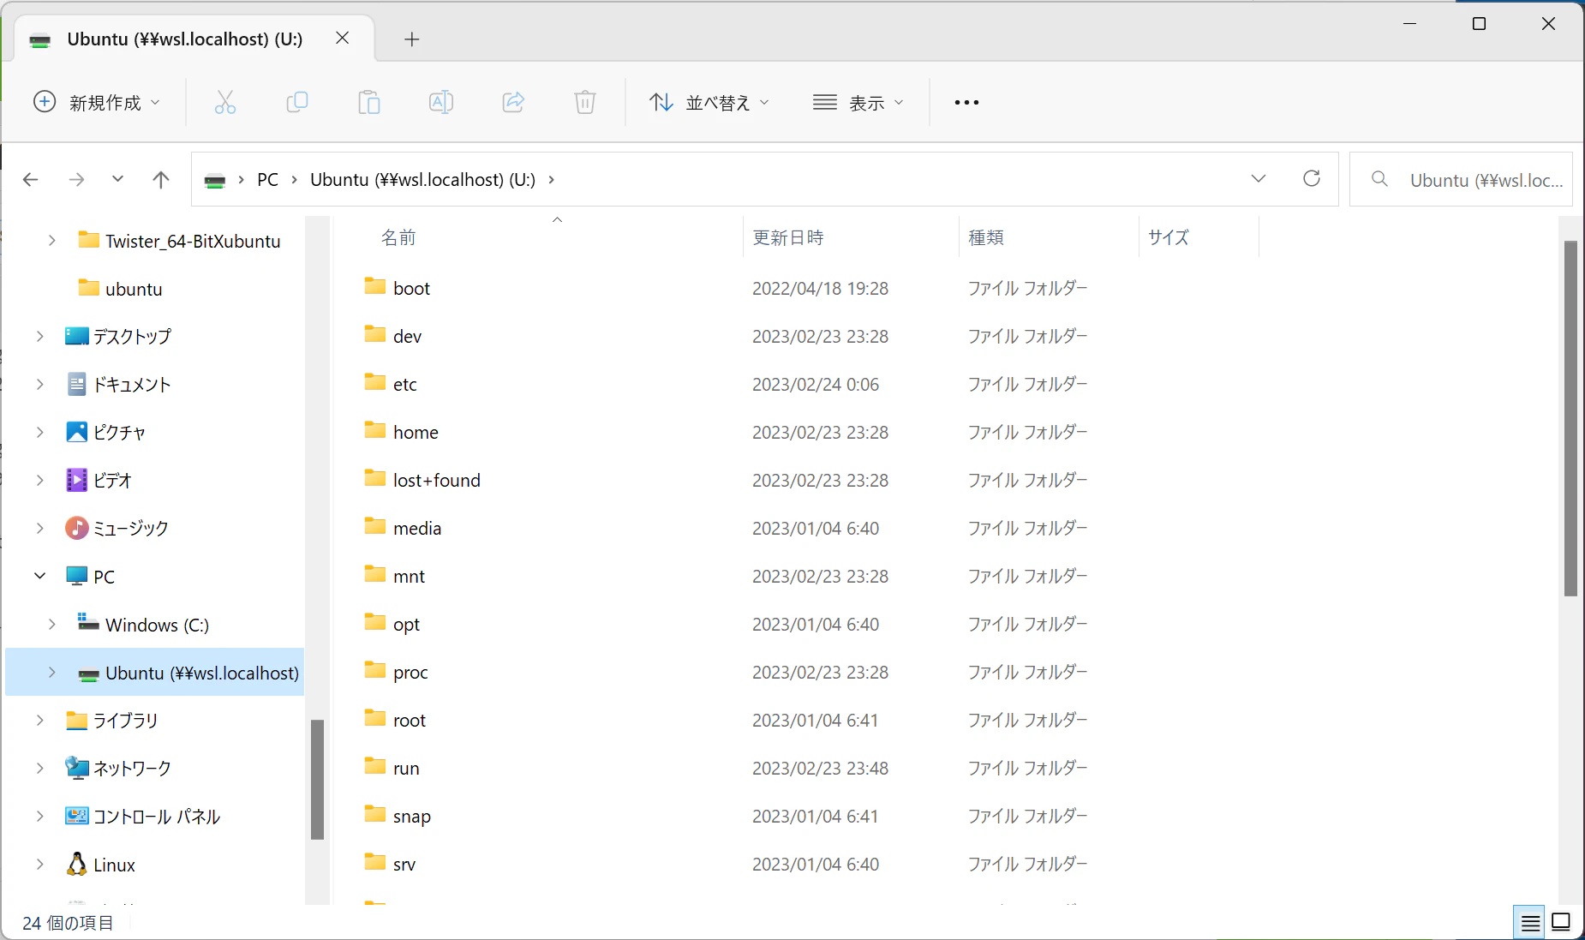Open address bar history dropdown
Viewport: 1585px width, 940px height.
point(1258,178)
